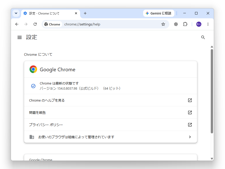Open the tab search dropdown arrow
Screen dimensions: 225x169
tap(16, 13)
